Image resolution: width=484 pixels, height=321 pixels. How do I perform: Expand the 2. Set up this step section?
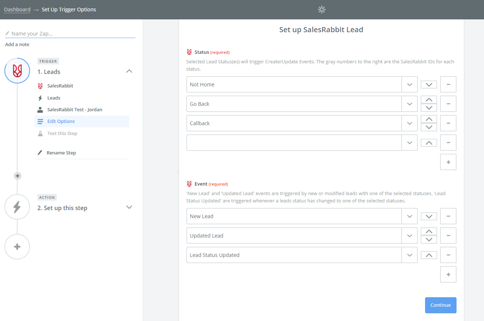pyautogui.click(x=129, y=207)
